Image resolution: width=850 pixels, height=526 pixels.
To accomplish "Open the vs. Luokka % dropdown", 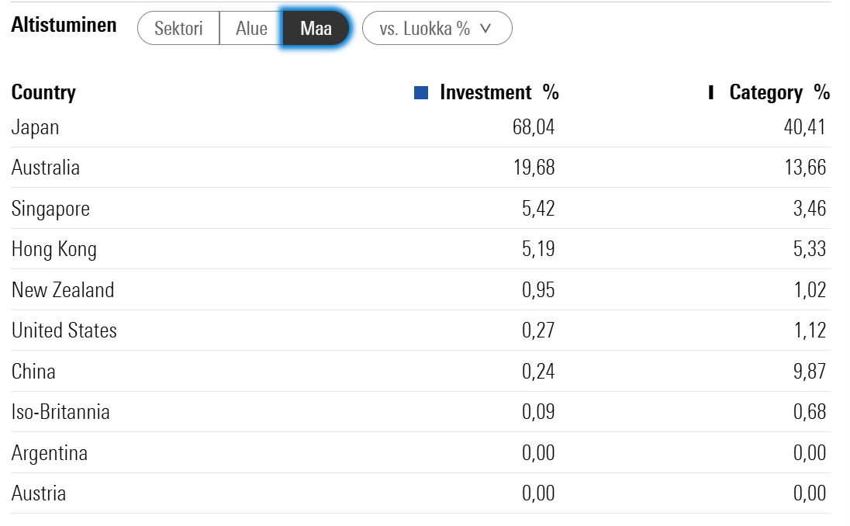I will tap(437, 28).
